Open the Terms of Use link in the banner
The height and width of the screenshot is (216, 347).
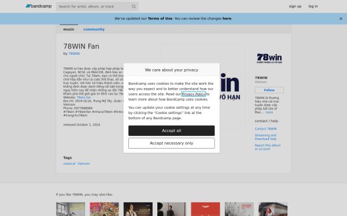tap(160, 18)
